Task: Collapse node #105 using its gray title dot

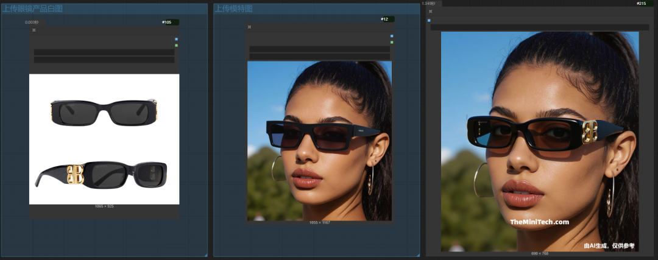Action: tap(34, 30)
